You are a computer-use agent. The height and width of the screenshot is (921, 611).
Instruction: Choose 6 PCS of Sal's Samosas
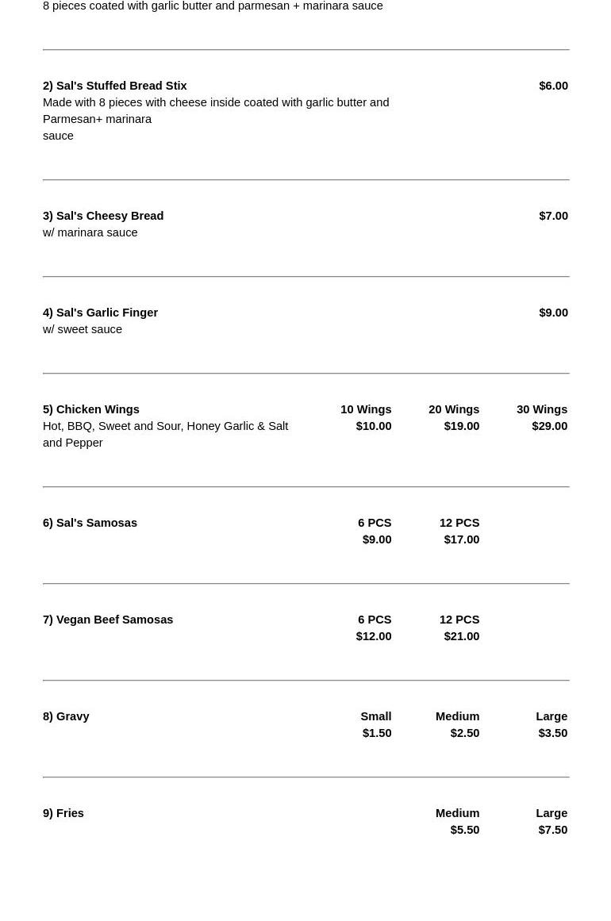point(375,531)
